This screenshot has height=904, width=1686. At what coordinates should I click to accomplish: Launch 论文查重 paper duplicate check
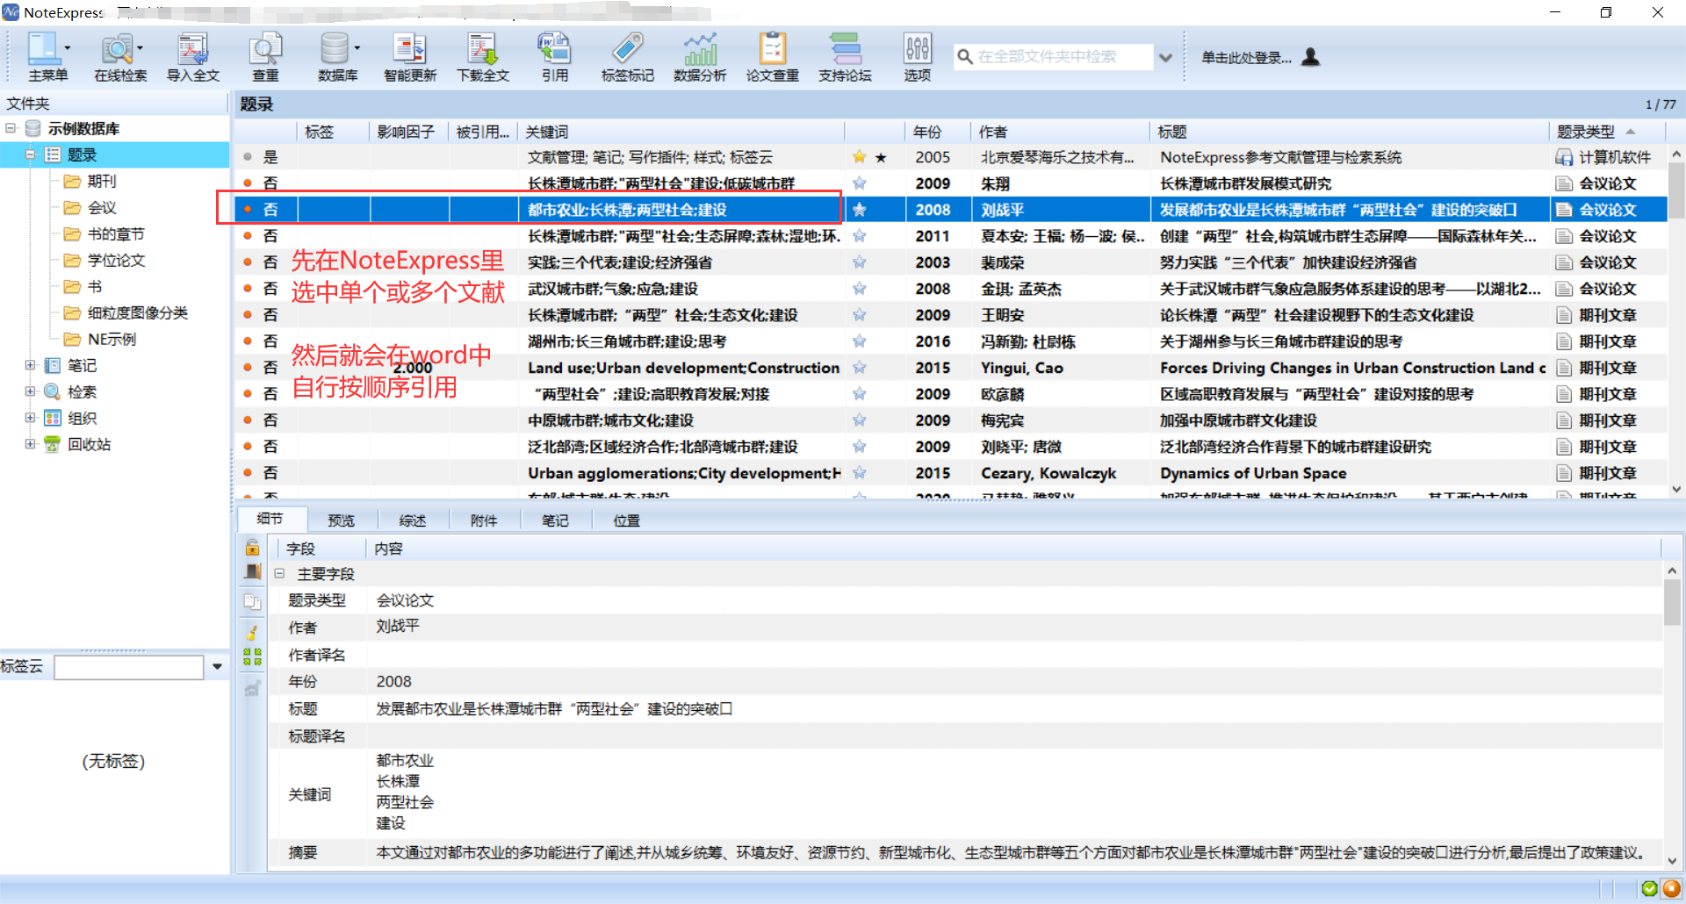[772, 55]
